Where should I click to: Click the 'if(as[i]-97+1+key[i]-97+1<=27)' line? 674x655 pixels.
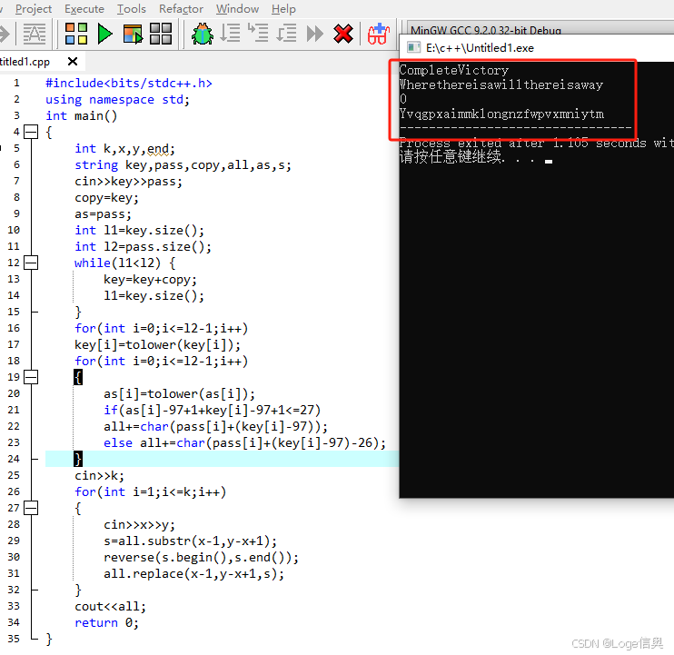212,410
